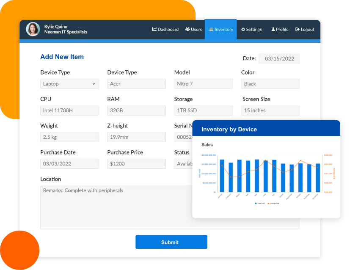Click the Users group icon

tap(187, 30)
